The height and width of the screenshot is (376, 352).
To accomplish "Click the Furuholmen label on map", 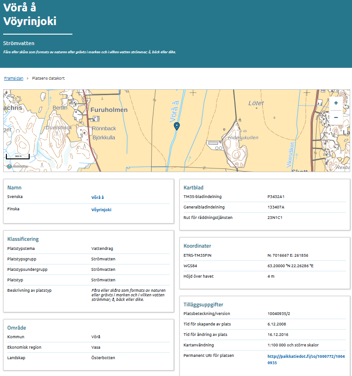I will click(x=109, y=110).
